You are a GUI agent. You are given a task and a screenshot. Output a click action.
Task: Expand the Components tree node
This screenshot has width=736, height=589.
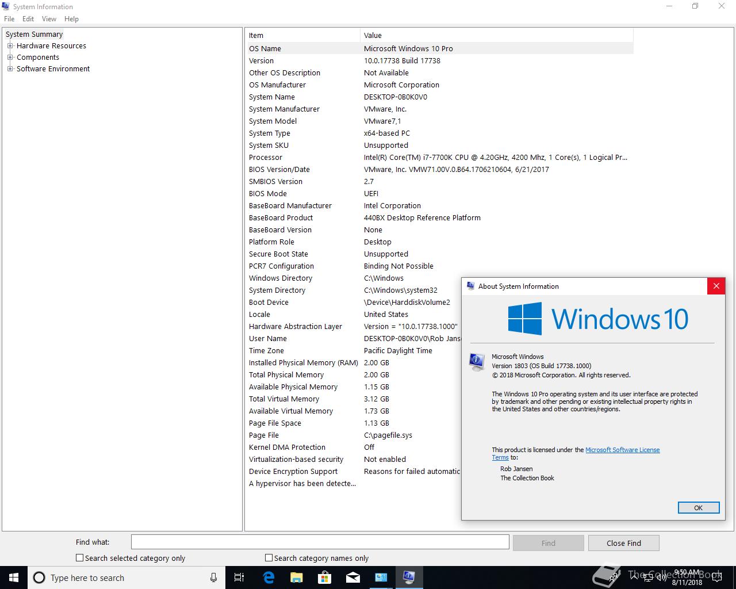click(10, 57)
